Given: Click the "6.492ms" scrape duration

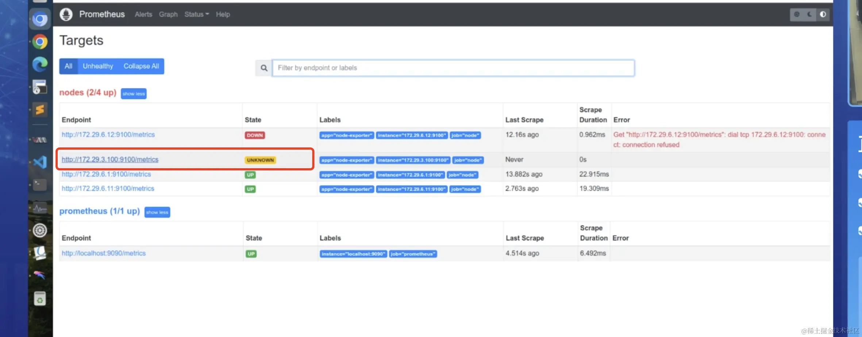Looking at the screenshot, I should click(x=593, y=253).
